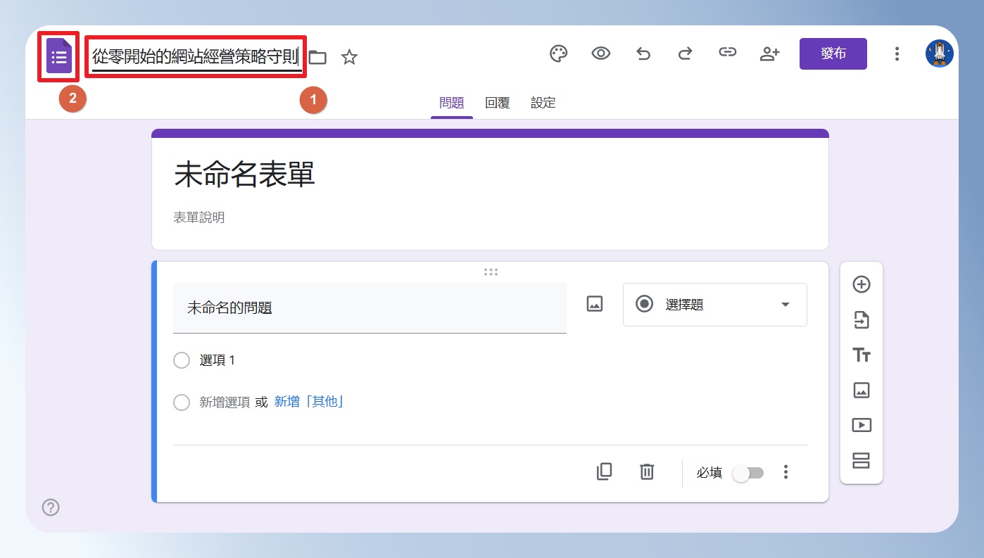The width and height of the screenshot is (984, 558).
Task: Copy responder link icon
Action: (x=727, y=53)
